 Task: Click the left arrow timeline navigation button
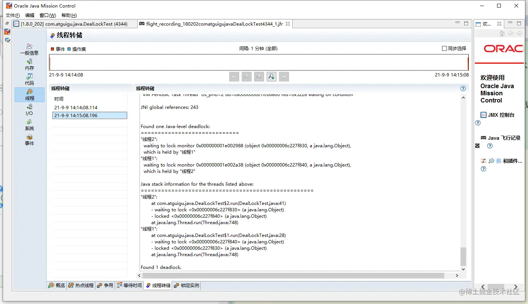pos(234,76)
